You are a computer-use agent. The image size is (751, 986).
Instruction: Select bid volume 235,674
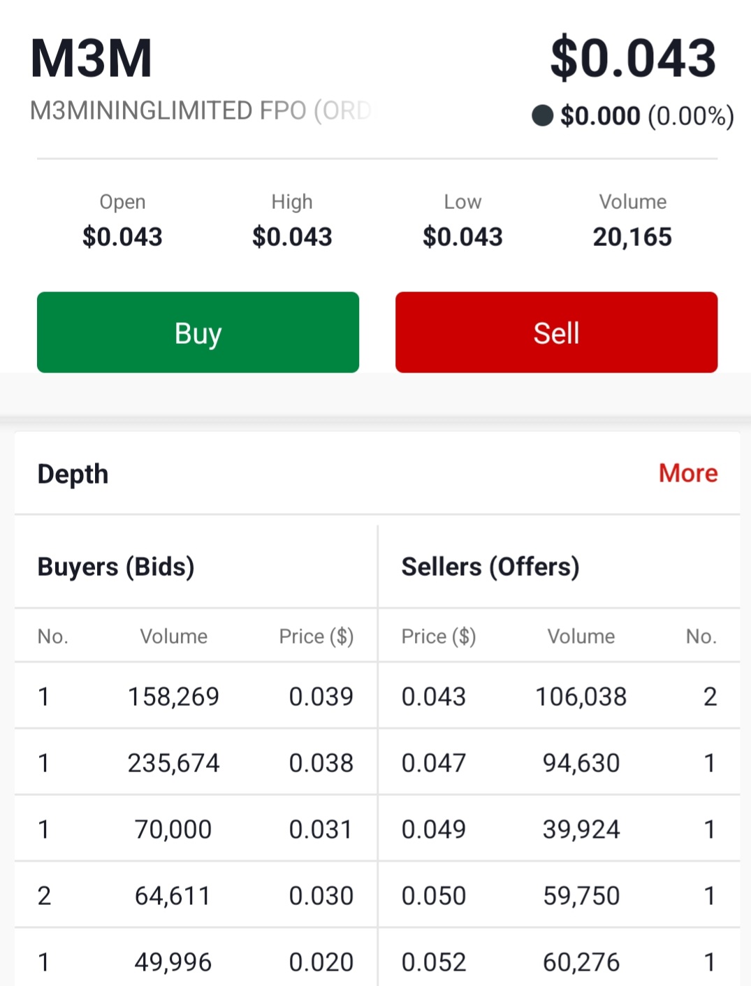pyautogui.click(x=173, y=763)
